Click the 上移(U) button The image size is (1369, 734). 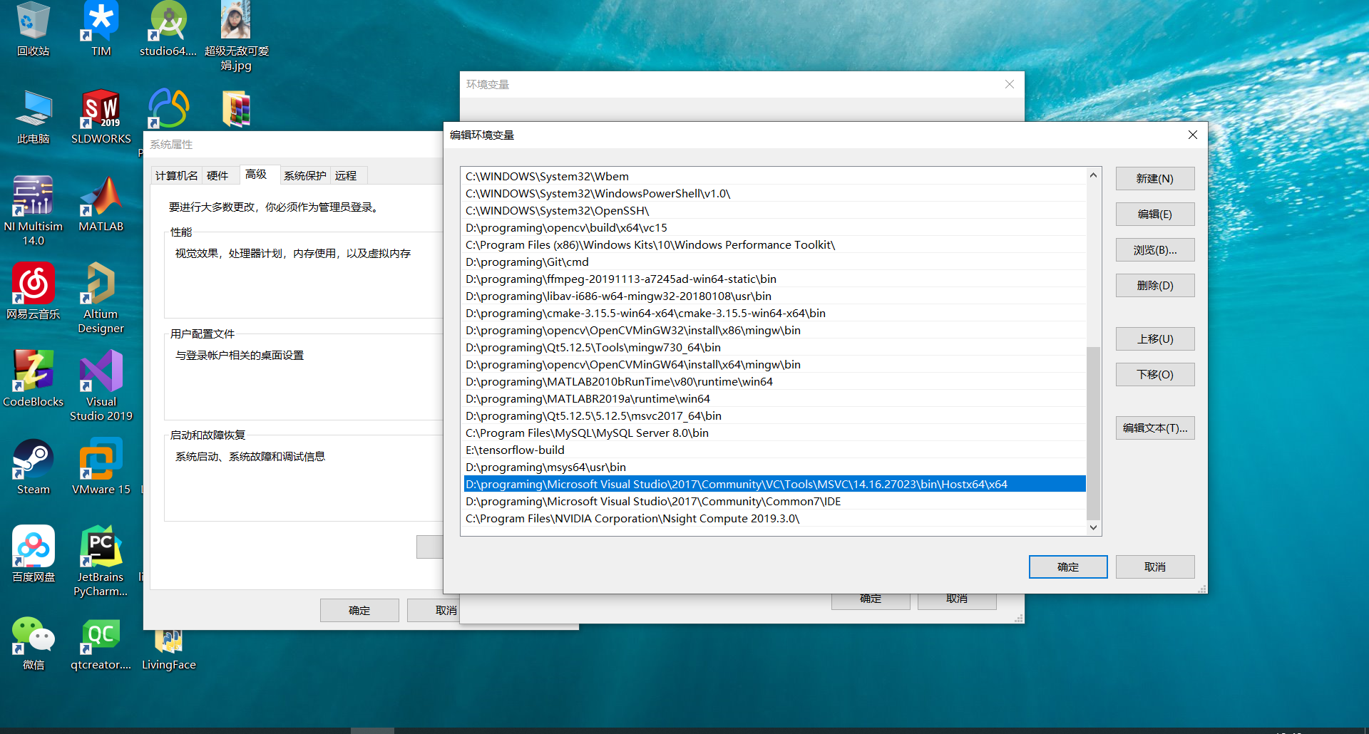1154,338
